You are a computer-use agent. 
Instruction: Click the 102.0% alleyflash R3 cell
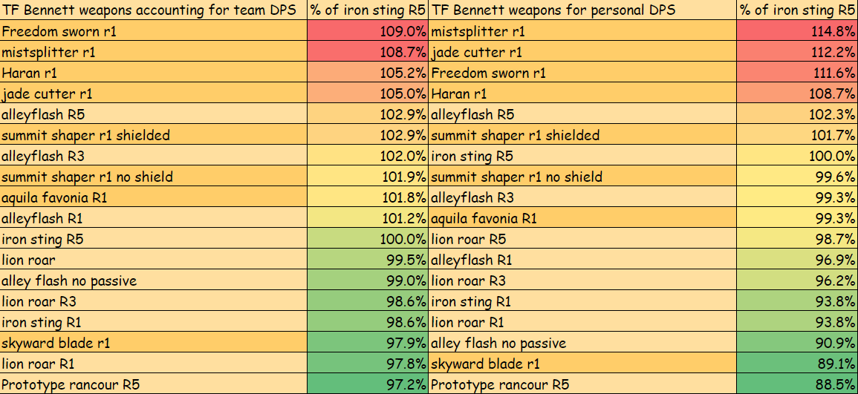tap(368, 156)
